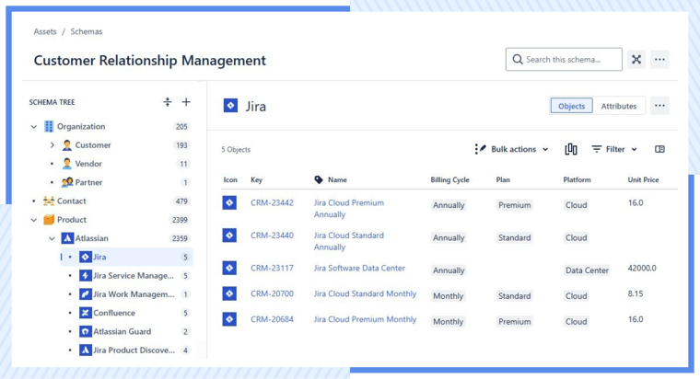The image size is (700, 379).
Task: Open the Bulk actions dropdown
Action: pos(511,149)
